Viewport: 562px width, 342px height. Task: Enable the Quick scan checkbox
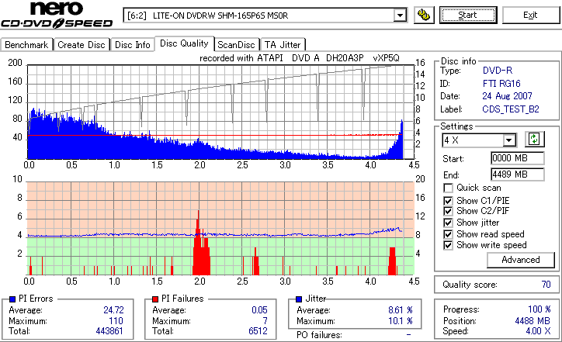[x=448, y=188]
